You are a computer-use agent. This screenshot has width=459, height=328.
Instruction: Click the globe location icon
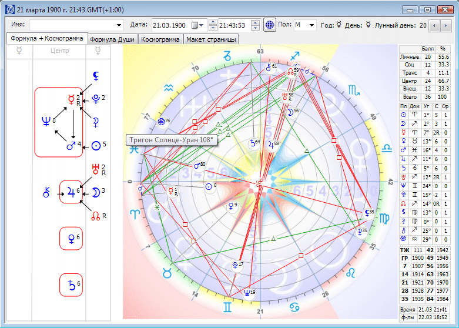[270, 25]
